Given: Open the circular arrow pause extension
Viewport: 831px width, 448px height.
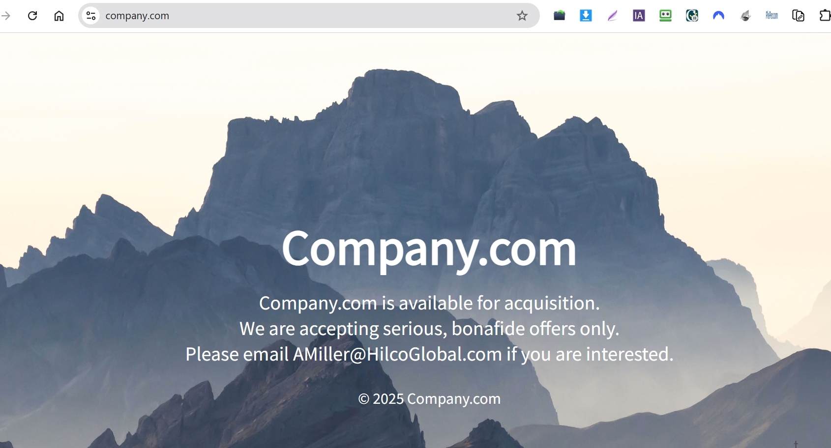Looking at the screenshot, I should (692, 16).
